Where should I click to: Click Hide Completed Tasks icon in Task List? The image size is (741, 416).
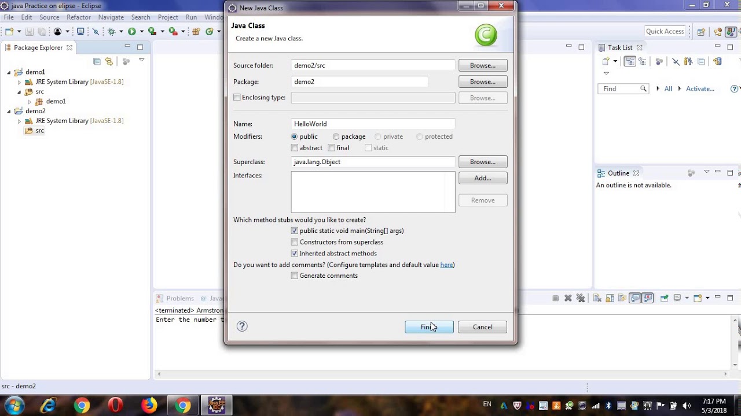pos(676,61)
